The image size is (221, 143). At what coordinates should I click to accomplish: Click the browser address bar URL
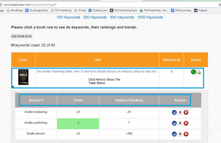click(x=30, y=5)
